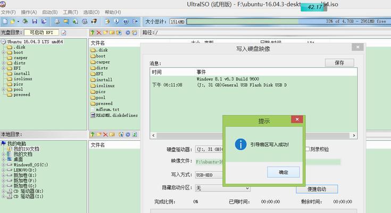Expand the boot folder in ISO tree
Image resolution: width=391 pixels, height=213 pixels.
coord(4,52)
